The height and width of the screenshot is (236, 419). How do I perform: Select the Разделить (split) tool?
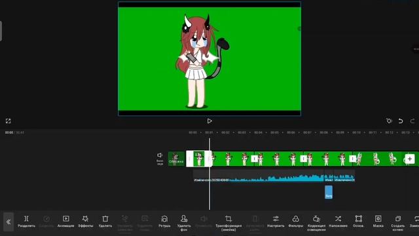[26, 222]
